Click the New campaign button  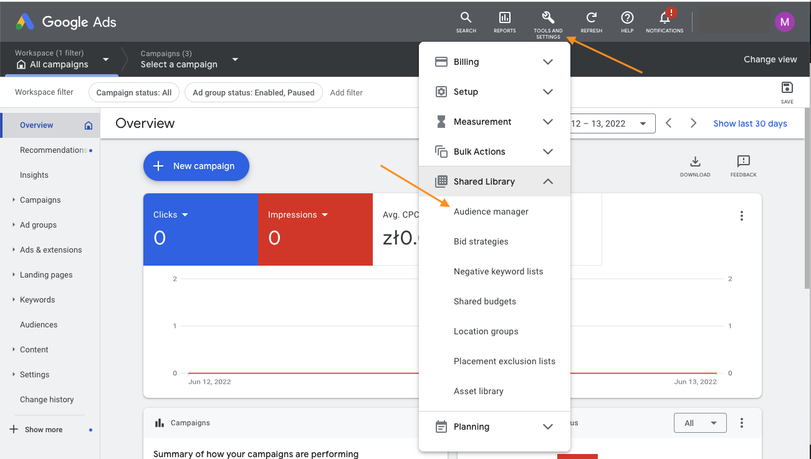point(196,166)
